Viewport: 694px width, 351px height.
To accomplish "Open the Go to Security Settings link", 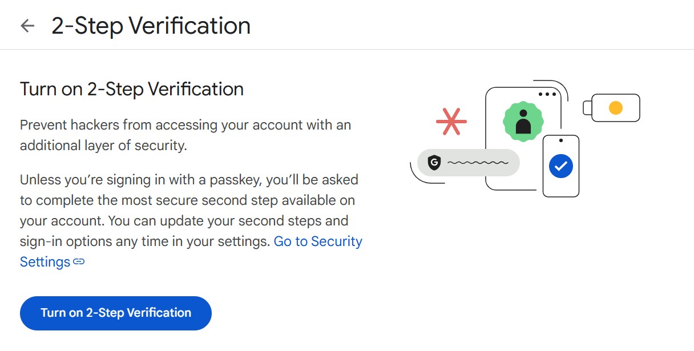I will (x=318, y=241).
